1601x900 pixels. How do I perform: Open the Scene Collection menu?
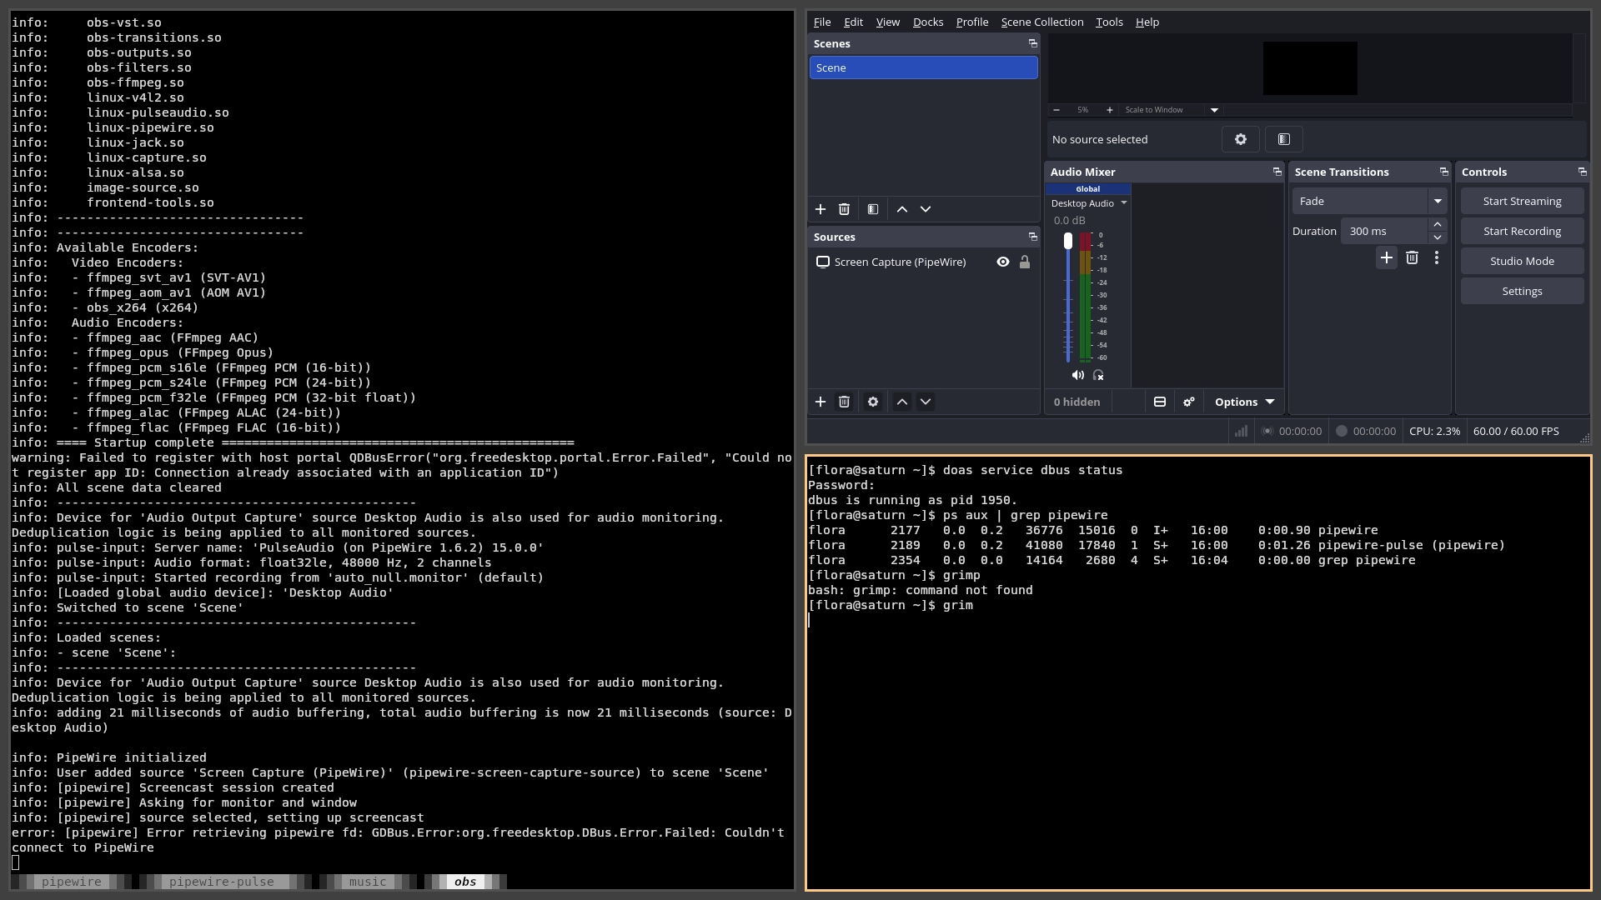pos(1042,22)
